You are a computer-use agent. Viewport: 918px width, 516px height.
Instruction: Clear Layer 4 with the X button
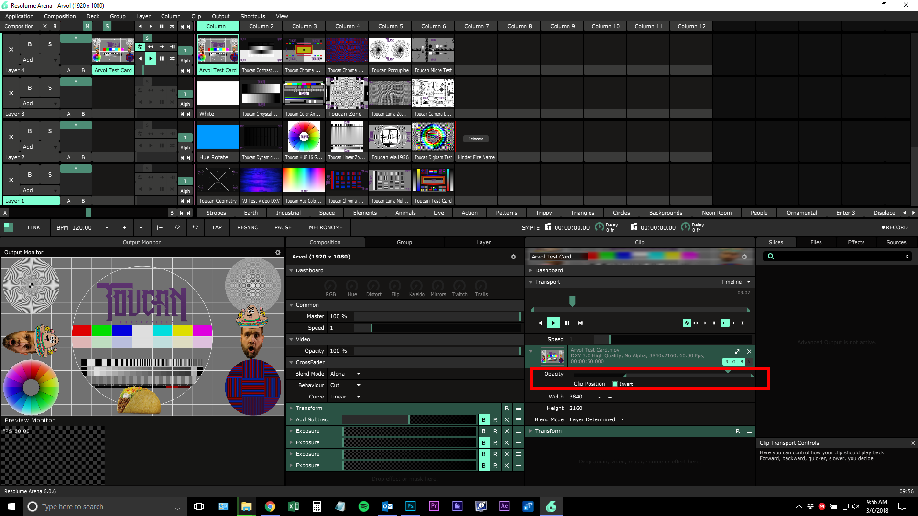click(11, 49)
